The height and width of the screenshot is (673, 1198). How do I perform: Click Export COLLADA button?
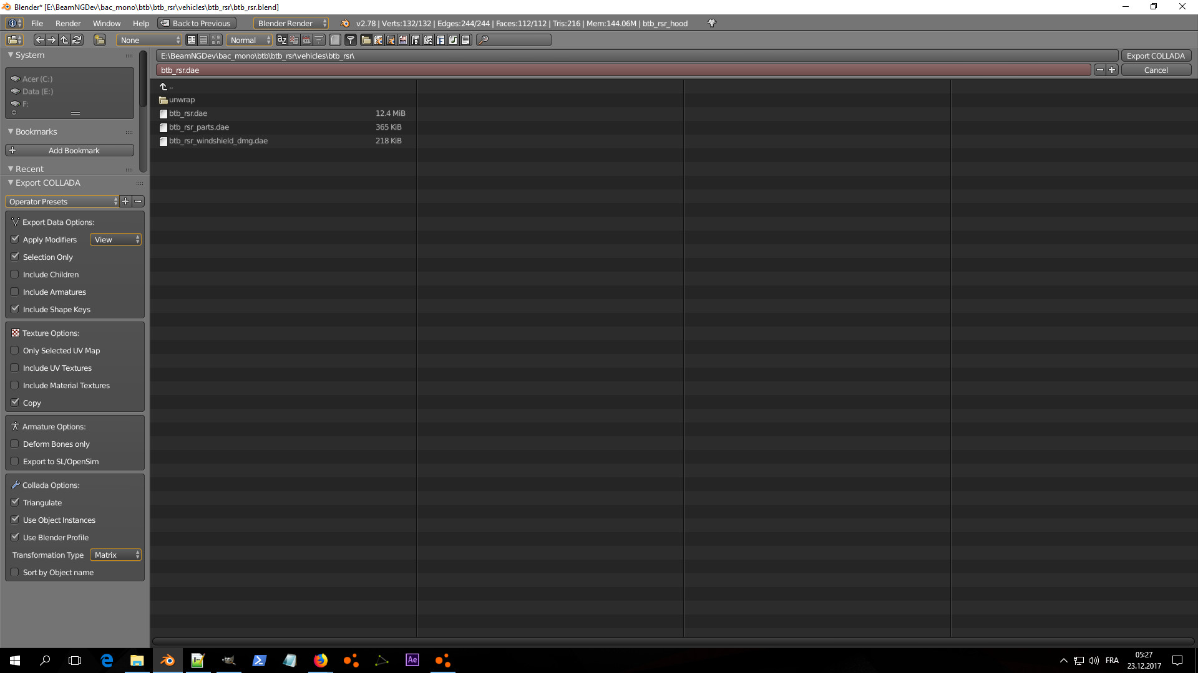(1156, 55)
